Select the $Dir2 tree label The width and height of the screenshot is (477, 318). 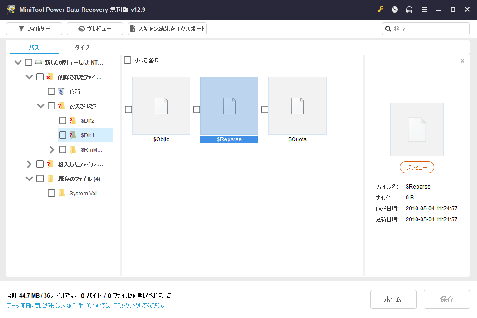point(88,121)
